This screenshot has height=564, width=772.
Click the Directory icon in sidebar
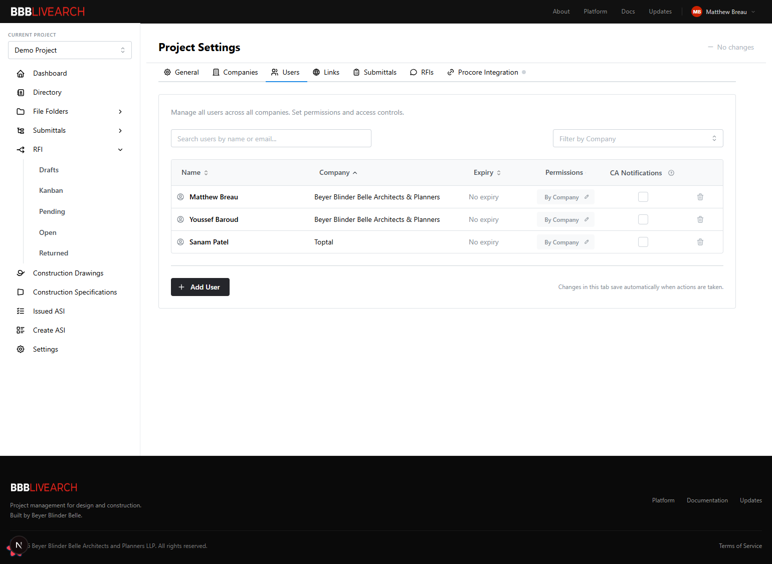coord(21,93)
